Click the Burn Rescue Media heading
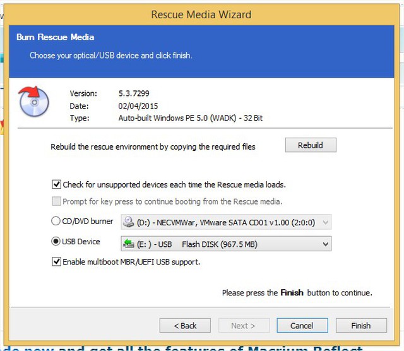This screenshot has width=404, height=351. click(x=56, y=37)
